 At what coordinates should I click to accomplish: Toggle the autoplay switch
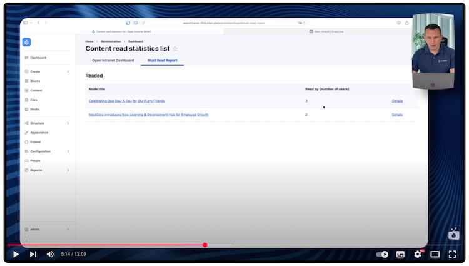(x=382, y=254)
